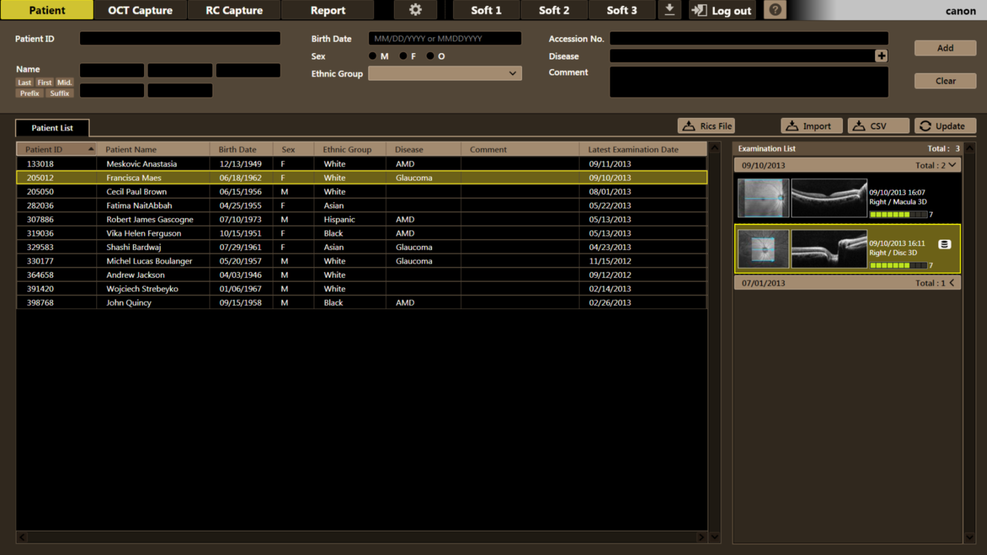
Task: Select the F sex radio button
Action: point(403,56)
